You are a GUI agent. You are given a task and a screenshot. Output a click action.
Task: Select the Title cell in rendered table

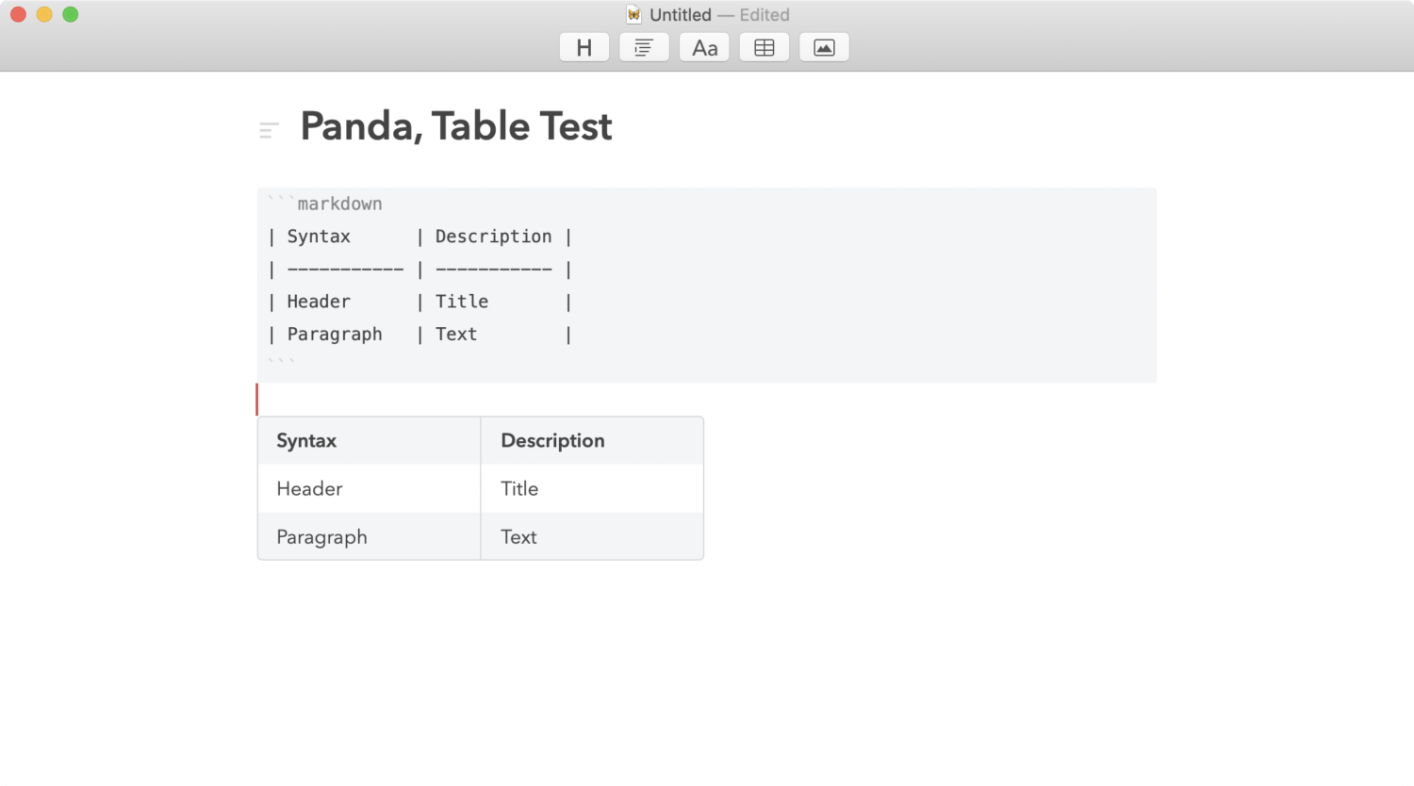click(592, 489)
